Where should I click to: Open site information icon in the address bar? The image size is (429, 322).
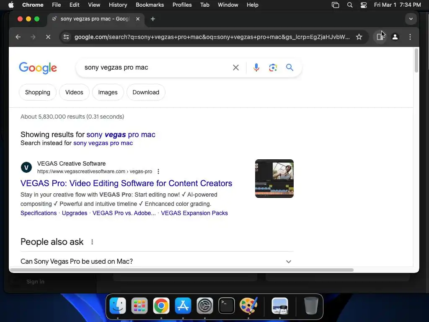click(x=66, y=37)
